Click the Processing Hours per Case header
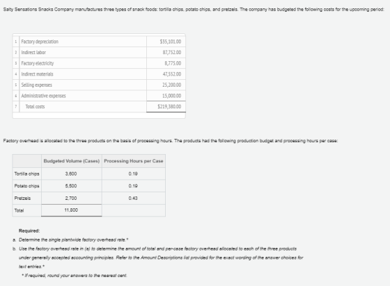390x286 pixels. coord(134,161)
